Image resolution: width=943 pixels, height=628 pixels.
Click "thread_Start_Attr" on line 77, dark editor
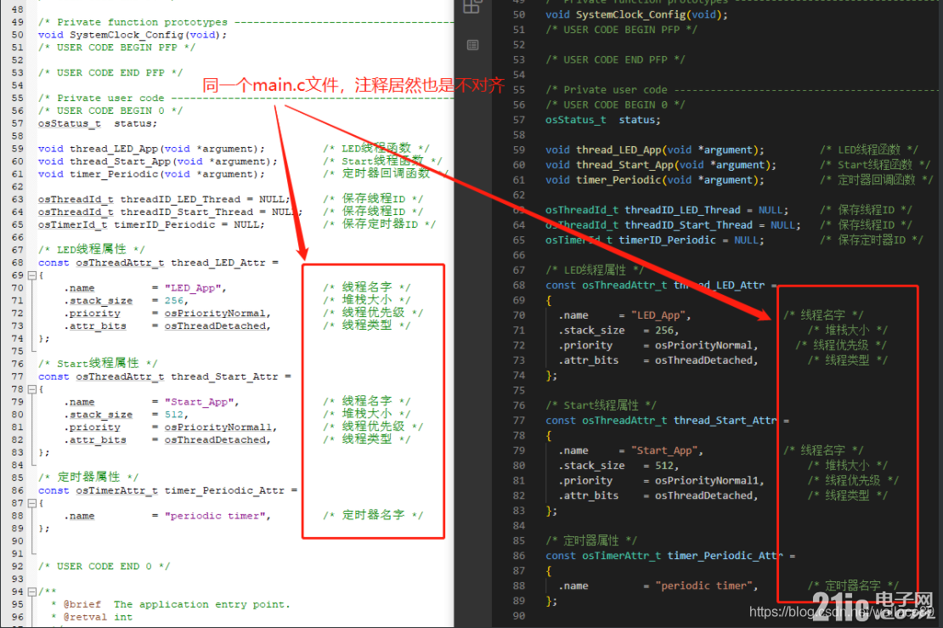click(x=726, y=421)
